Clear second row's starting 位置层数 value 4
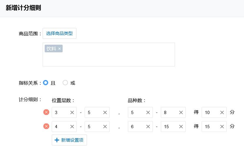 [x=72, y=126]
